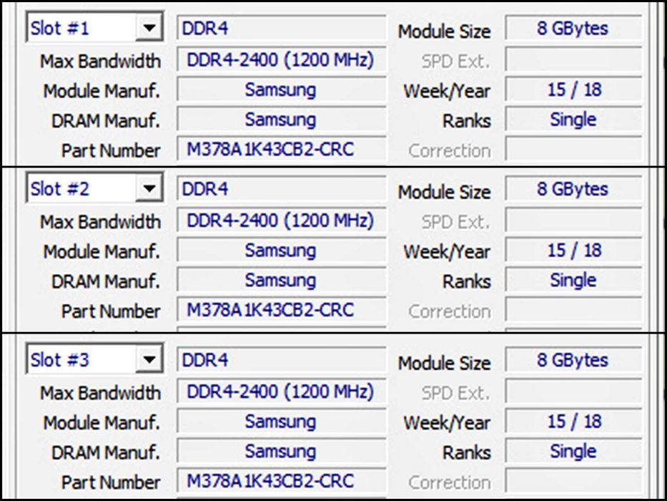667x501 pixels.
Task: Select part number M378A1K43CB2-CRC in Slot #2 panel
Action: pyautogui.click(x=282, y=310)
